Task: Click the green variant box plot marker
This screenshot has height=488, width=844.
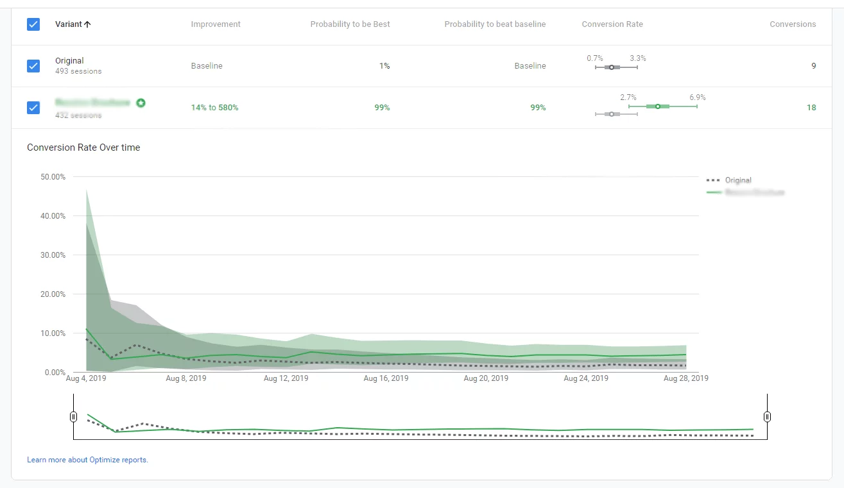Action: [x=658, y=106]
